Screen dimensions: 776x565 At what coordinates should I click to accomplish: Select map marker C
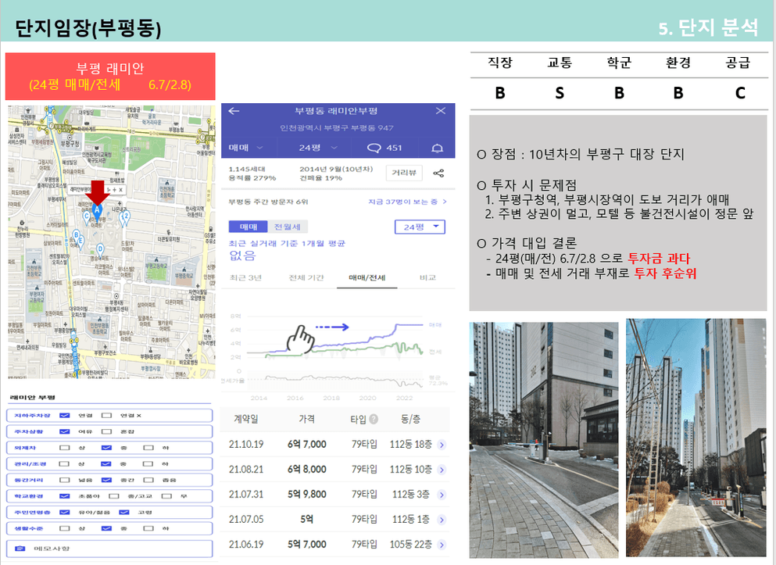click(x=87, y=218)
